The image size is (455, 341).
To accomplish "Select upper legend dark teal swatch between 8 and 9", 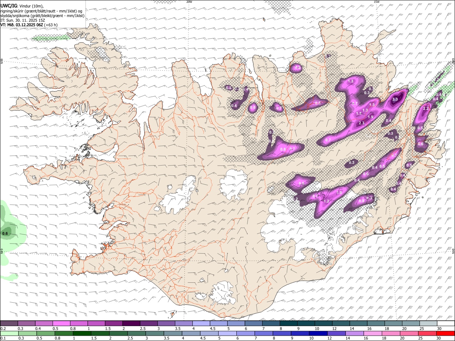I will [x=289, y=323].
